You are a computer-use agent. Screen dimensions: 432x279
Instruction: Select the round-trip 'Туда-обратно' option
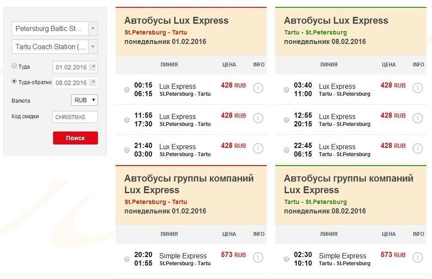click(x=14, y=81)
